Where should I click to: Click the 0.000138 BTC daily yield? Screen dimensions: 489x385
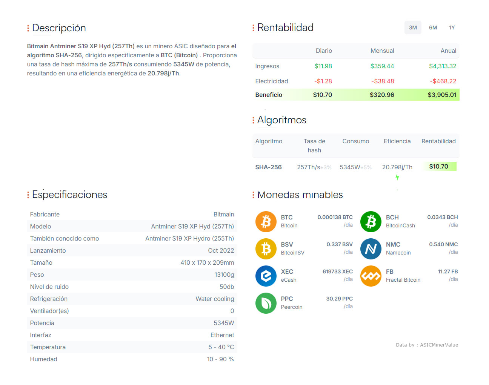(x=335, y=217)
